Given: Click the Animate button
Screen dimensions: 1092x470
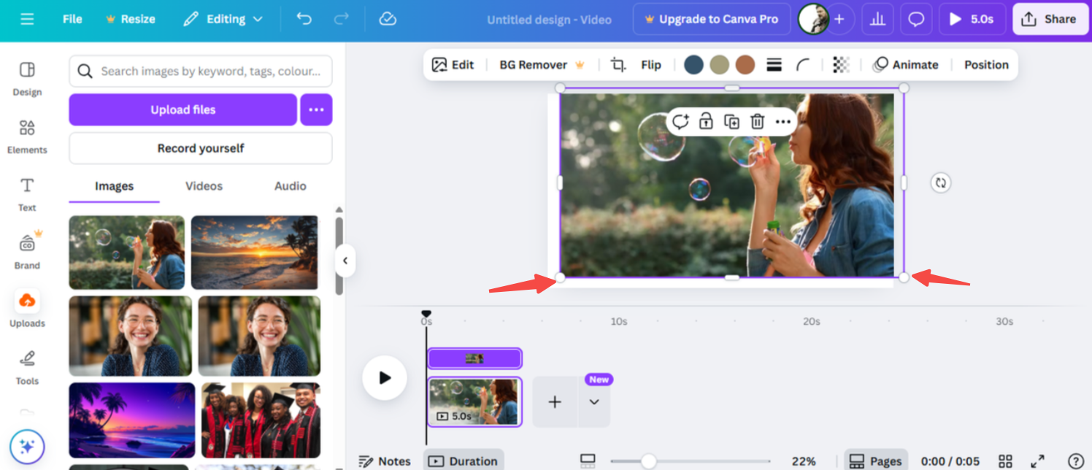Looking at the screenshot, I should (x=905, y=65).
